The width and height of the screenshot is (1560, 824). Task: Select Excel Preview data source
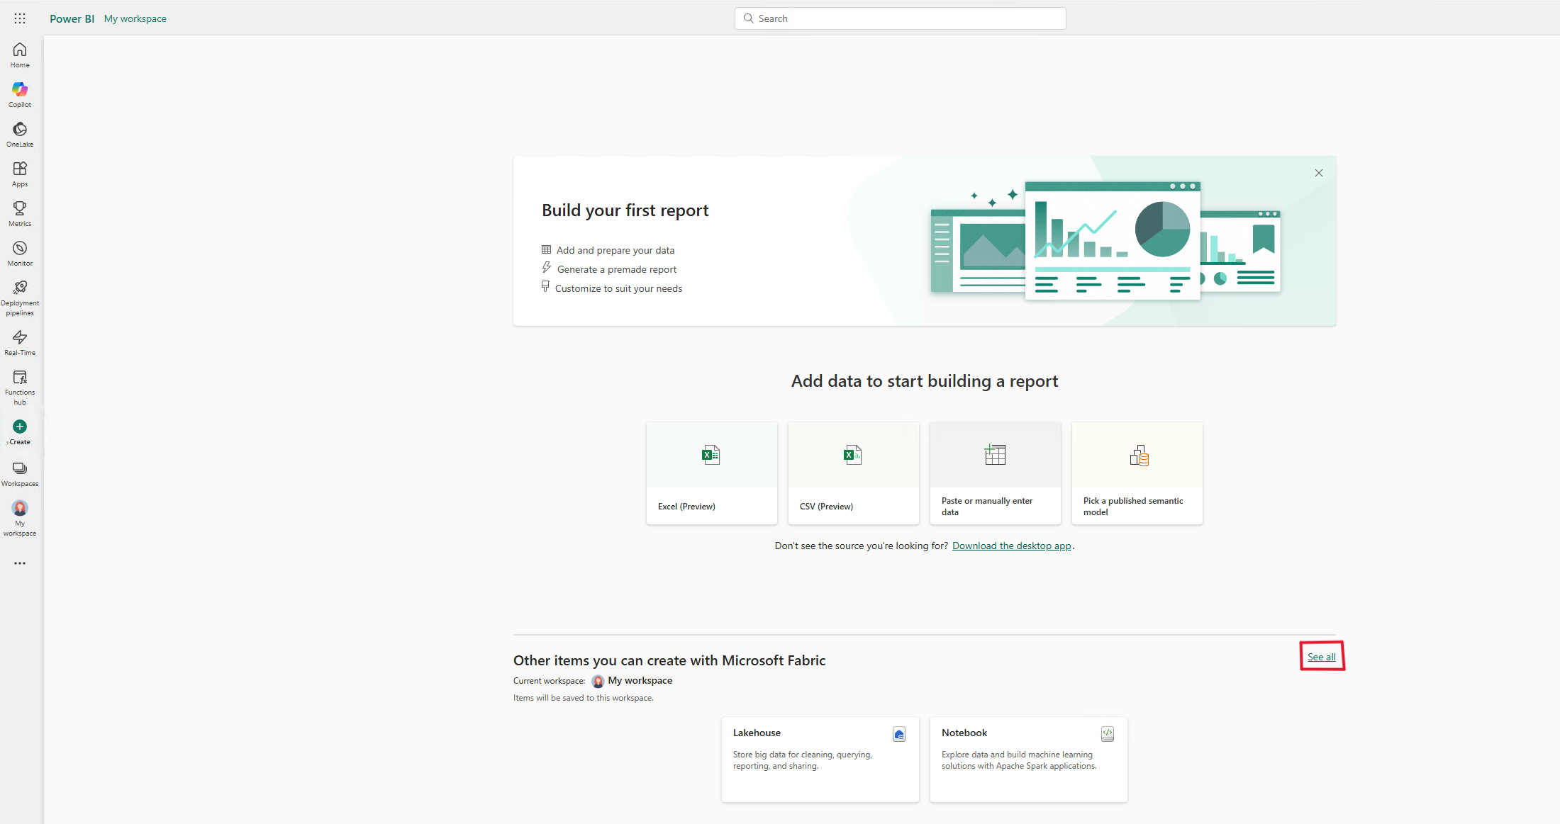click(711, 473)
